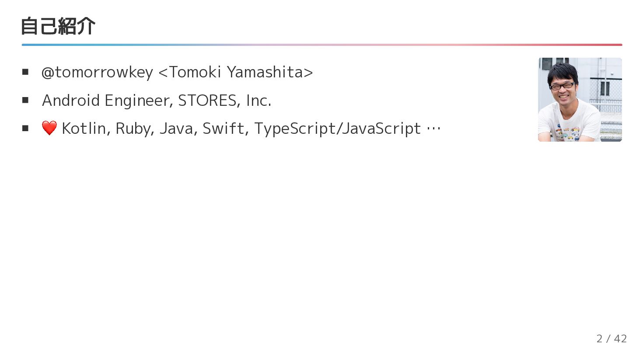Click the current slide number 2
Image resolution: width=643 pixels, height=362 pixels.
[x=599, y=338]
